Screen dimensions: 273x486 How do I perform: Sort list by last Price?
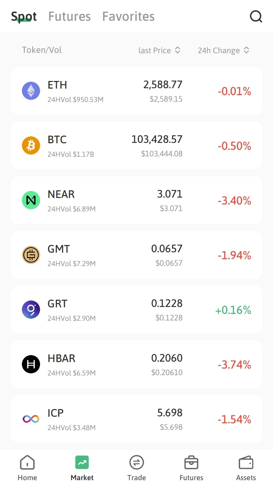[159, 50]
